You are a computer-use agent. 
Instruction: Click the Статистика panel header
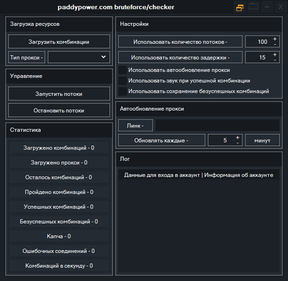pos(59,130)
